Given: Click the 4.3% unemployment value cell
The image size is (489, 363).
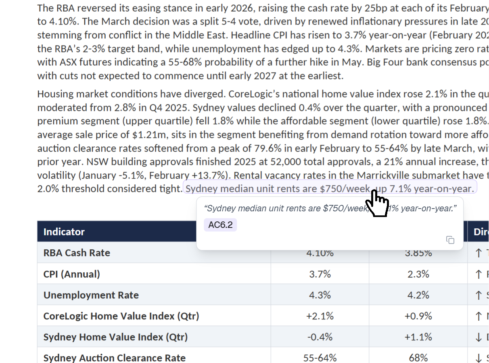Looking at the screenshot, I should coord(320,295).
